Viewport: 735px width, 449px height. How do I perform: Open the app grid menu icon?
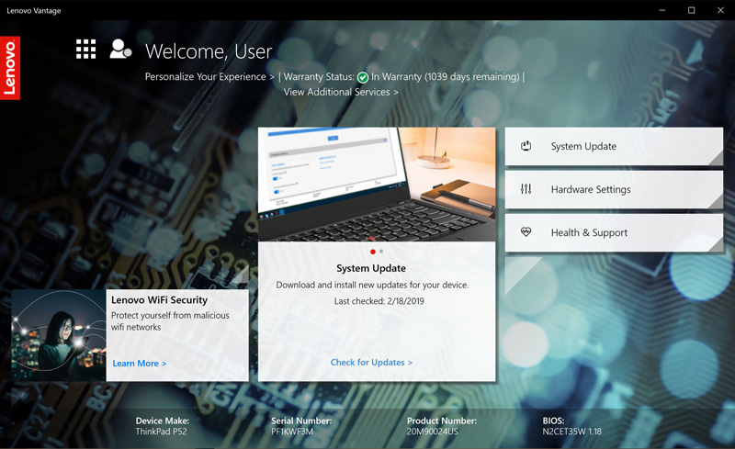click(85, 50)
